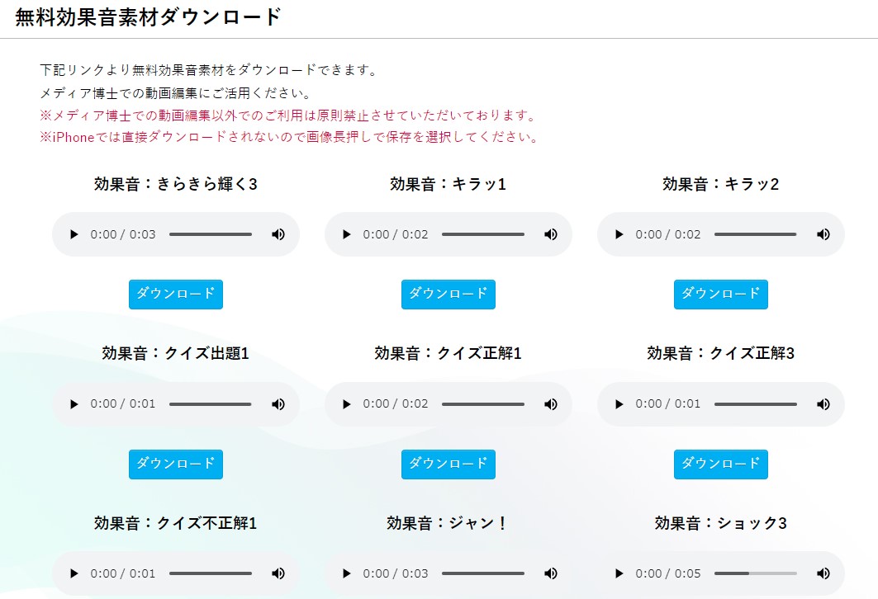Play the 効果音：ショック3 sound

619,573
